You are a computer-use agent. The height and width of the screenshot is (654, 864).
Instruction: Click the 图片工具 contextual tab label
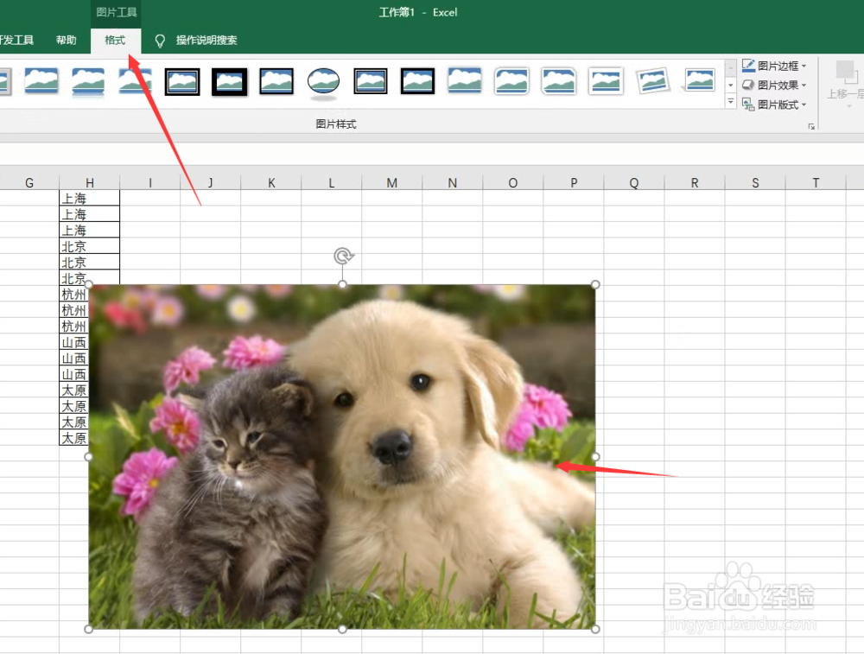tap(117, 12)
